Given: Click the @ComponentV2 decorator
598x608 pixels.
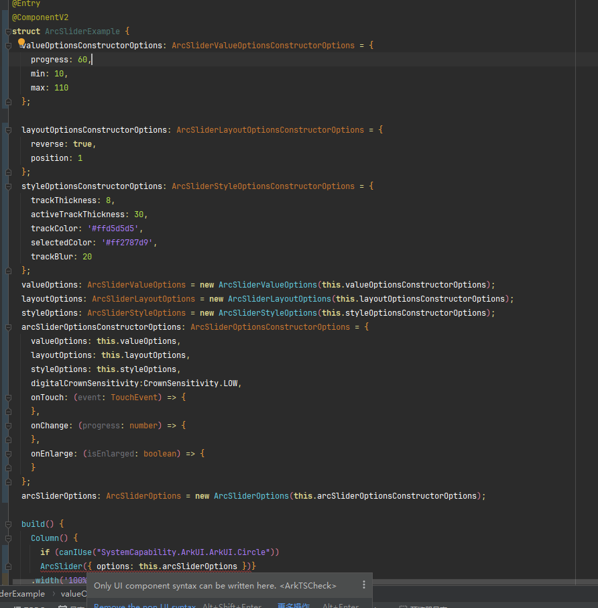Looking at the screenshot, I should [40, 17].
